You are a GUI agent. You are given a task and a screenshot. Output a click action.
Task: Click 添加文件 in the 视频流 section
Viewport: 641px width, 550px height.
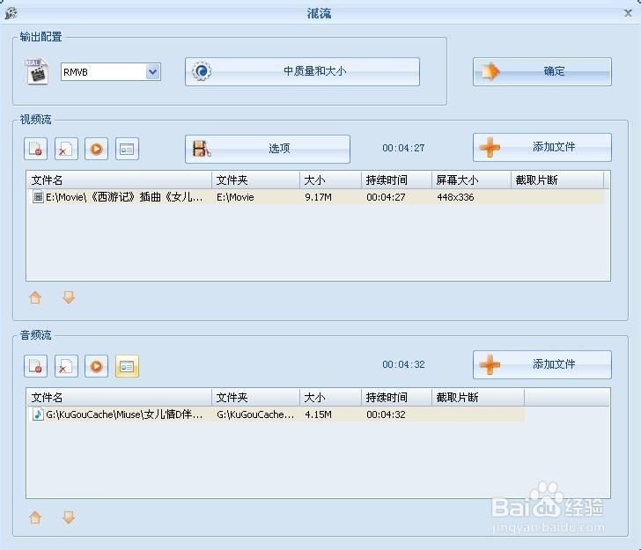pos(542,147)
